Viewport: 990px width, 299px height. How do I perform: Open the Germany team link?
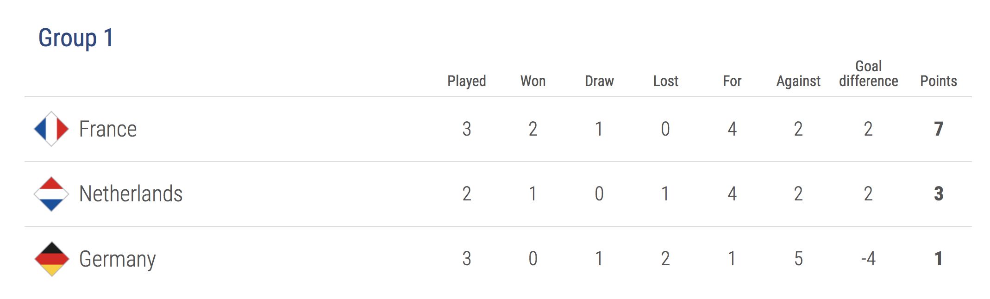point(117,259)
